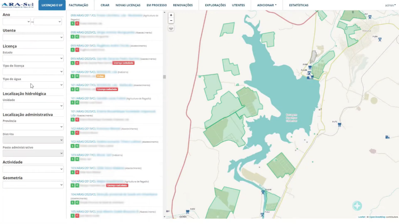399x224 pixels.
Task: Zoom in on the map
Action: click(171, 15)
